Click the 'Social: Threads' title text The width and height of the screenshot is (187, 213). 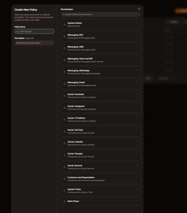coord(75,154)
